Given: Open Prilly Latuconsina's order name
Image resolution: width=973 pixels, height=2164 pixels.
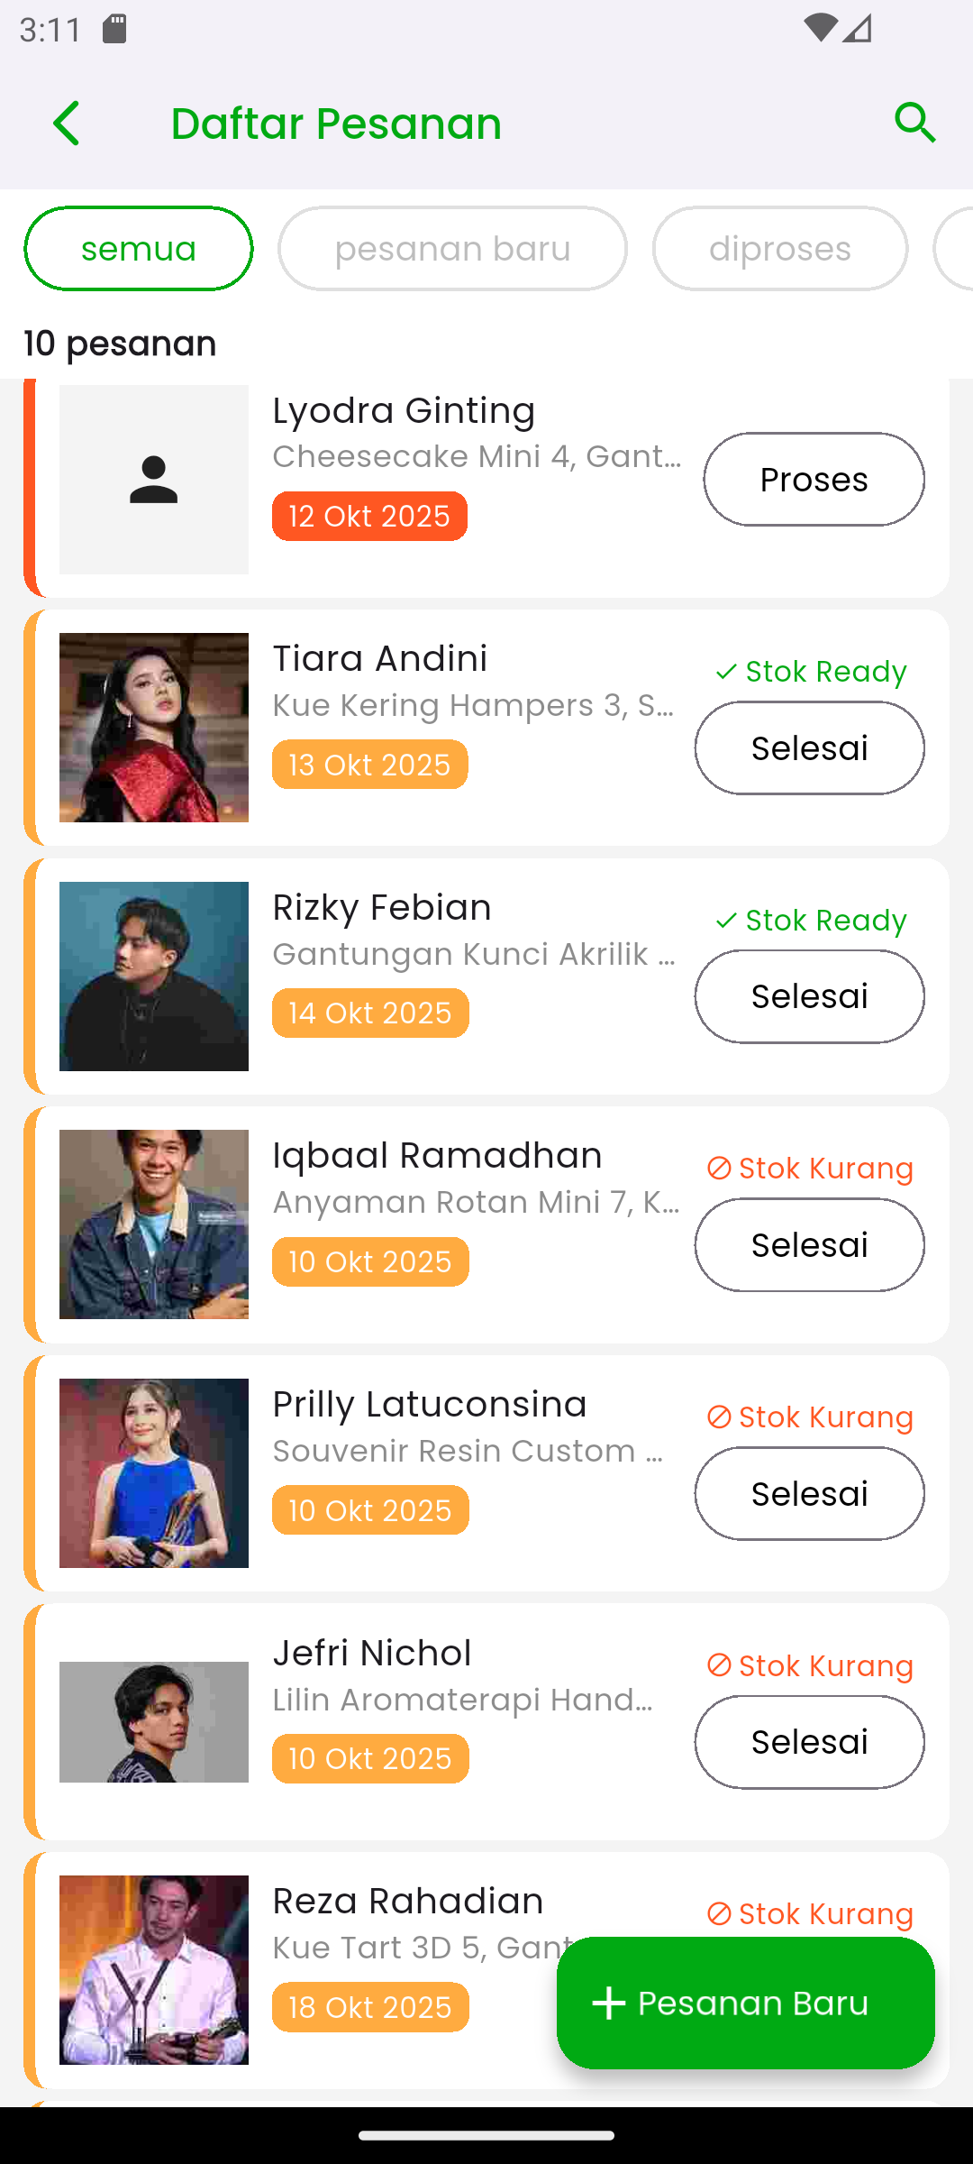Looking at the screenshot, I should [x=430, y=1405].
